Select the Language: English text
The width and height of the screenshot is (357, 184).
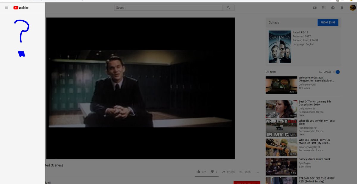[303, 44]
